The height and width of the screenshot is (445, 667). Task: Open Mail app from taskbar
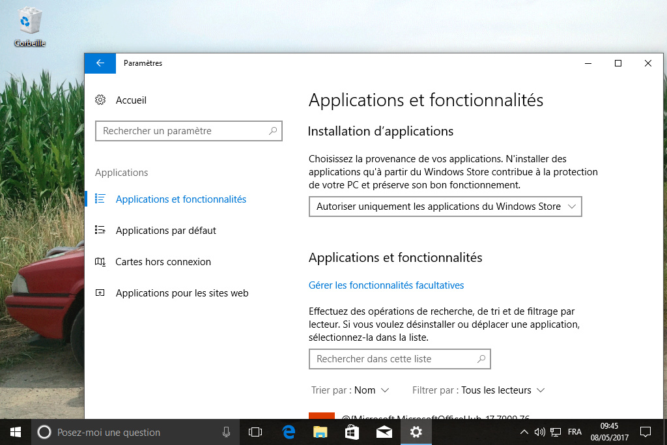[384, 432]
